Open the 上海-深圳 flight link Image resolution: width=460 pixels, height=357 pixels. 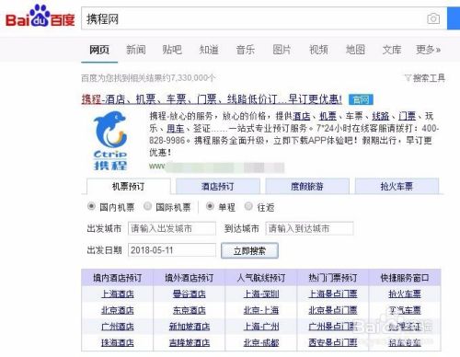(x=261, y=294)
